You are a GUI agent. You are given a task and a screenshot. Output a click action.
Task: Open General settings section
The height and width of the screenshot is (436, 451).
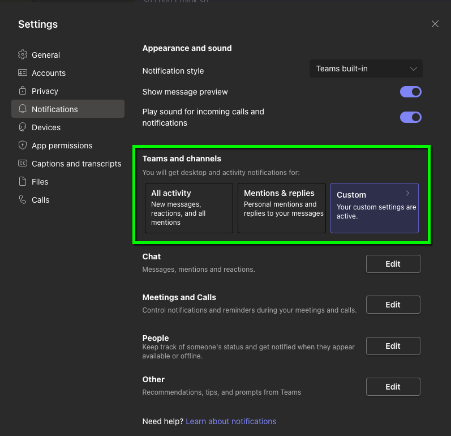coord(68,55)
